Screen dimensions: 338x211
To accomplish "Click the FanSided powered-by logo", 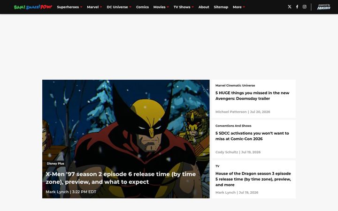I will pos(323,7).
